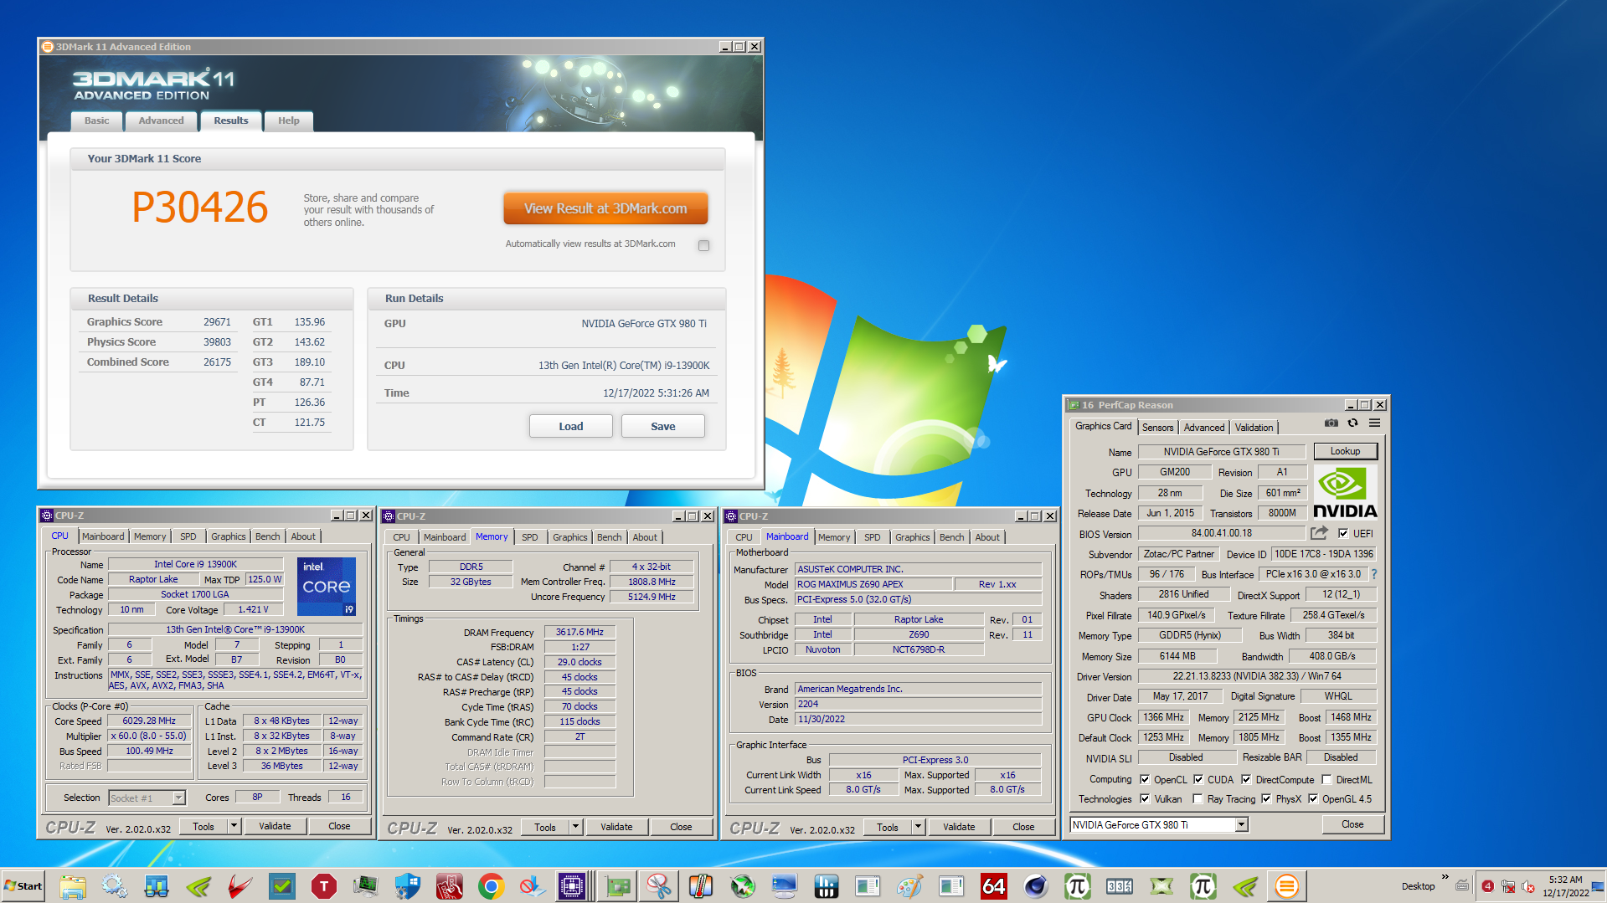The width and height of the screenshot is (1607, 903).
Task: Take a GPU-Z screenshot with camera icon
Action: pos(1331,423)
